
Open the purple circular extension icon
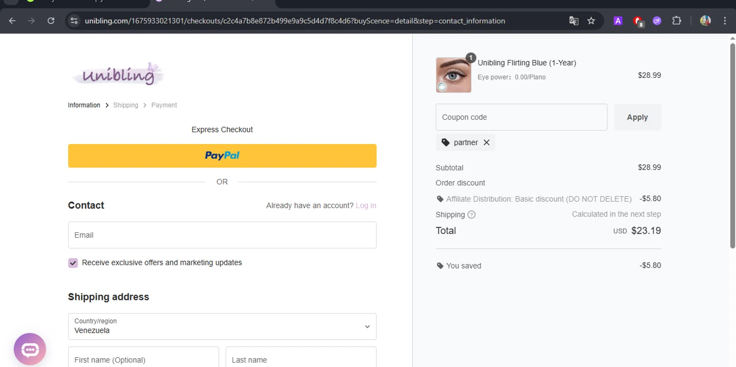click(x=657, y=21)
